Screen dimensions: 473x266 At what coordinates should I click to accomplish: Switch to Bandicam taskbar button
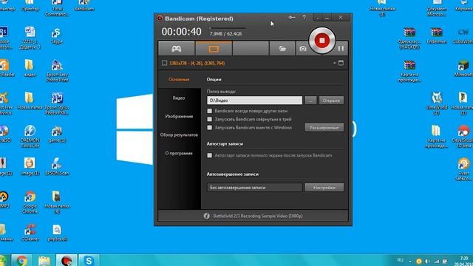(x=67, y=260)
